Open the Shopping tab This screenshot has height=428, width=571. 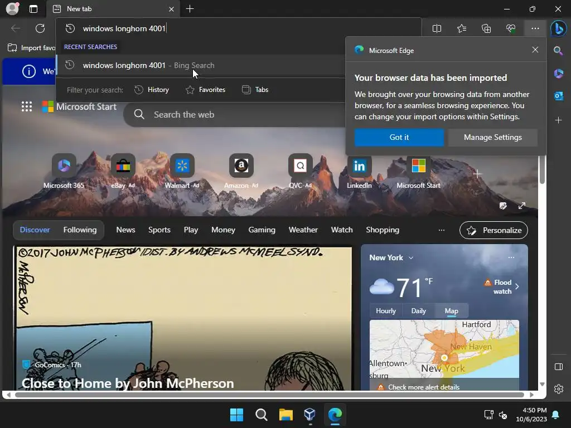click(x=383, y=230)
